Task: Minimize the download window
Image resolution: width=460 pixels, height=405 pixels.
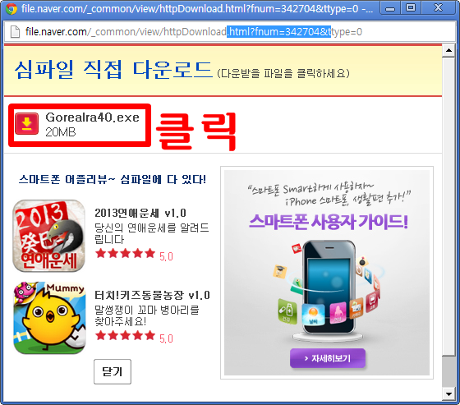Action: (x=390, y=8)
